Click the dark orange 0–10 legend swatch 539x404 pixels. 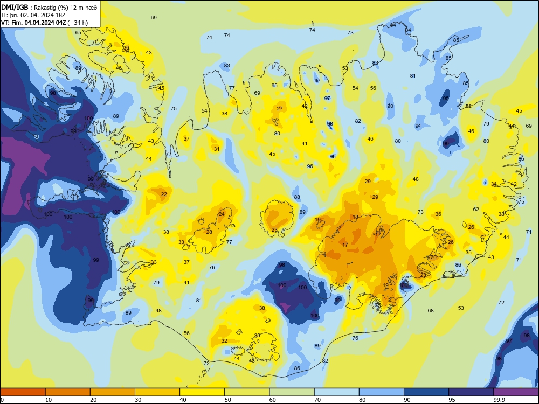point(23,392)
